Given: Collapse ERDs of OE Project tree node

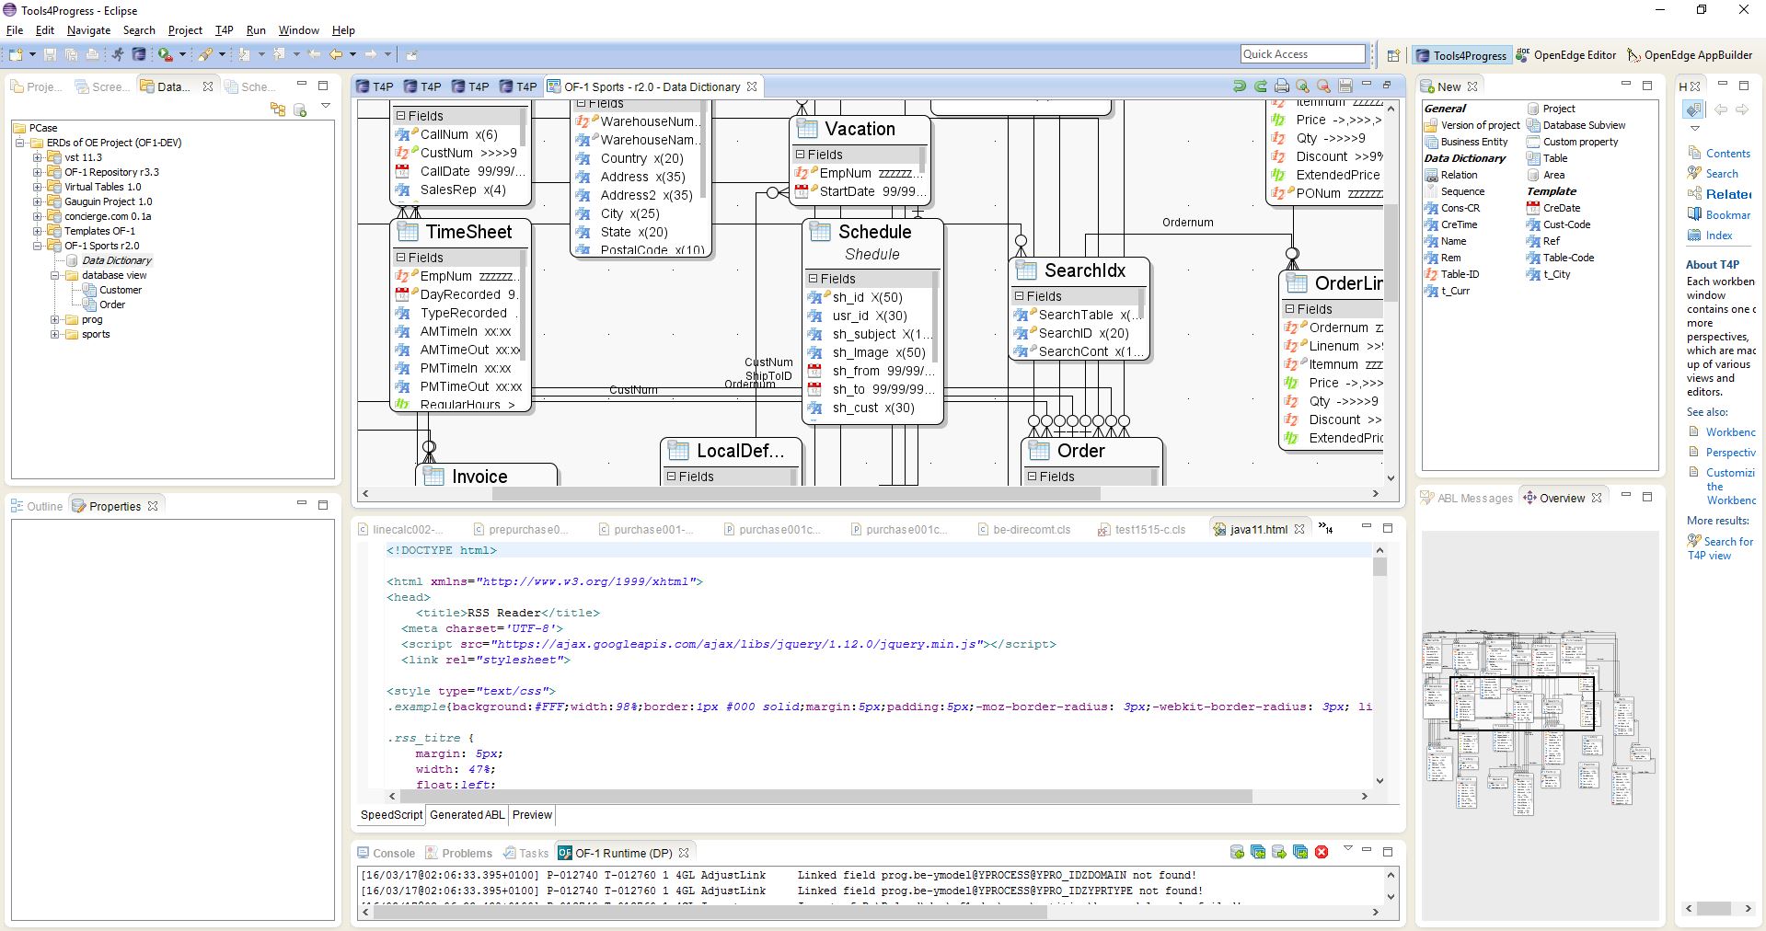Looking at the screenshot, I should point(20,143).
